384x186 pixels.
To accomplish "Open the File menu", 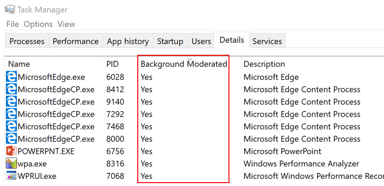I will coord(12,24).
